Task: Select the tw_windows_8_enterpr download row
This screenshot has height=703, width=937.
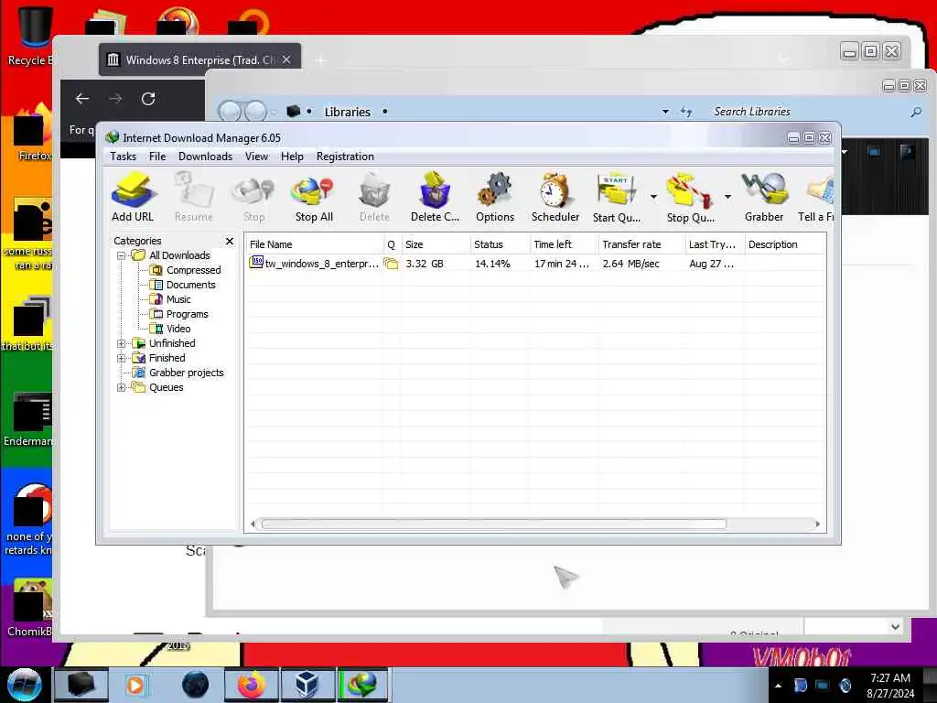Action: pyautogui.click(x=534, y=264)
